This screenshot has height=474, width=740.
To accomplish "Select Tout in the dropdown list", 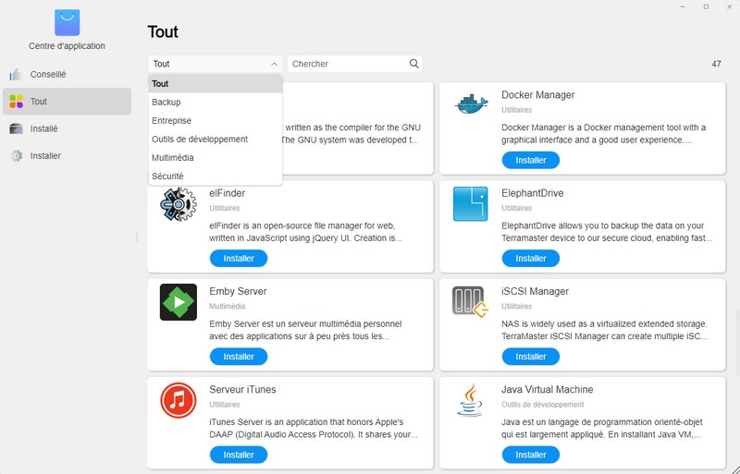I will [x=216, y=83].
